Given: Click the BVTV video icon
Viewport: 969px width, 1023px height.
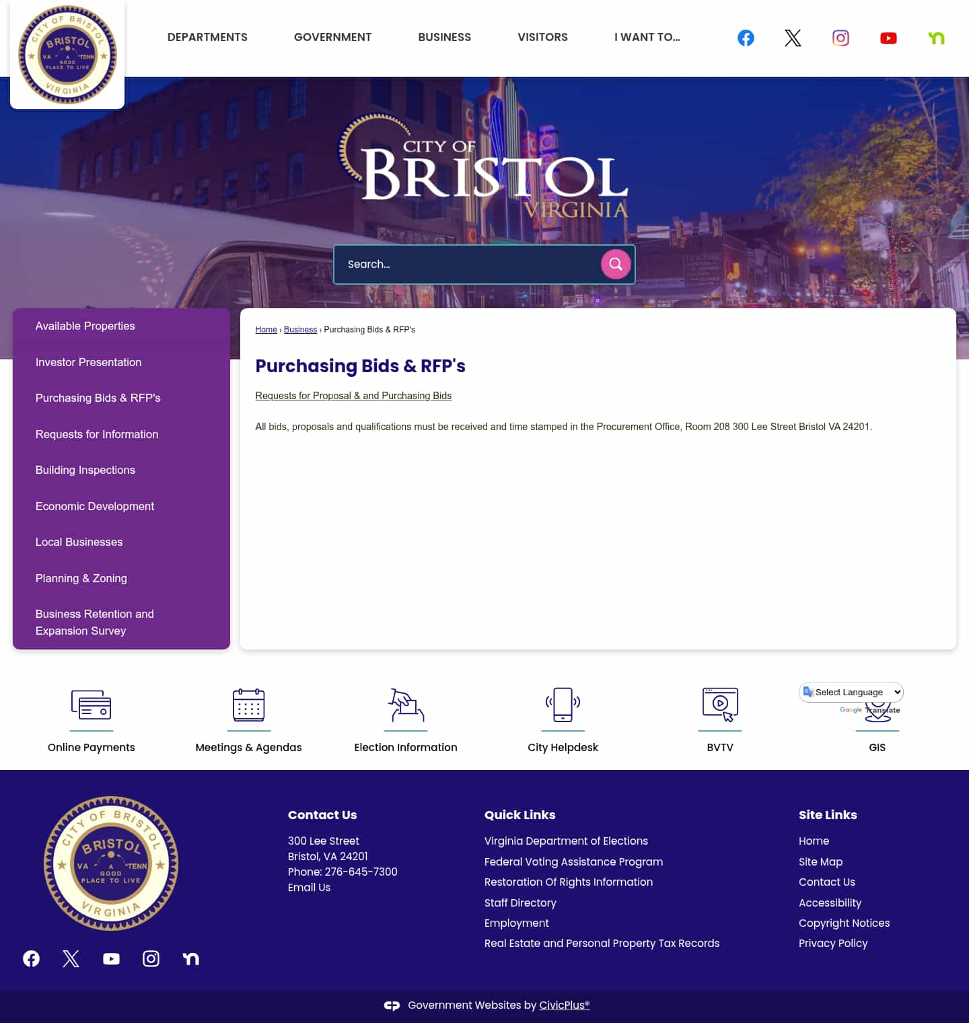Looking at the screenshot, I should [720, 707].
